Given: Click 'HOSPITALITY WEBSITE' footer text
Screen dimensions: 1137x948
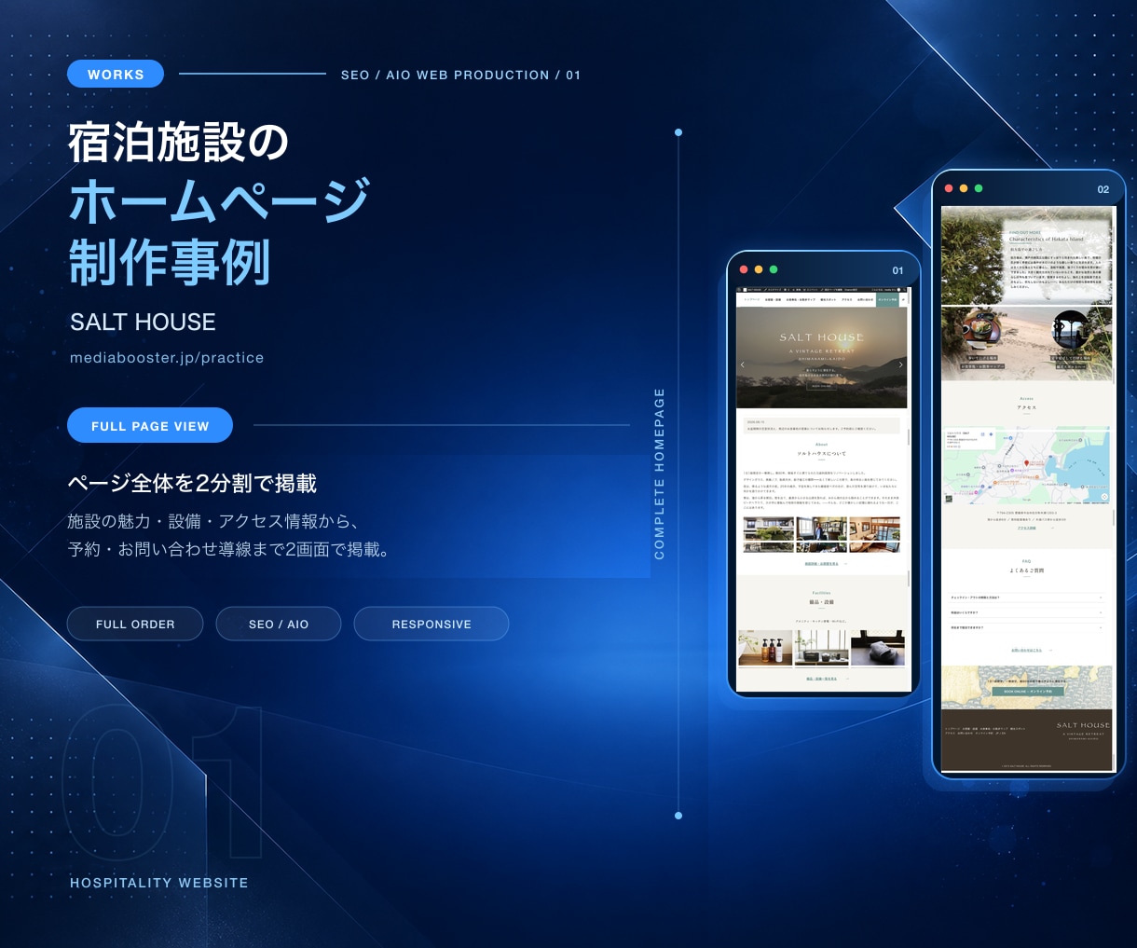Looking at the screenshot, I should point(159,883).
